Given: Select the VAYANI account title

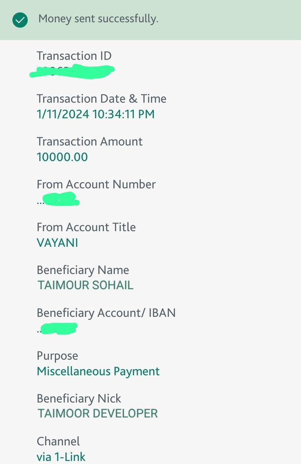Looking at the screenshot, I should coord(57,243).
